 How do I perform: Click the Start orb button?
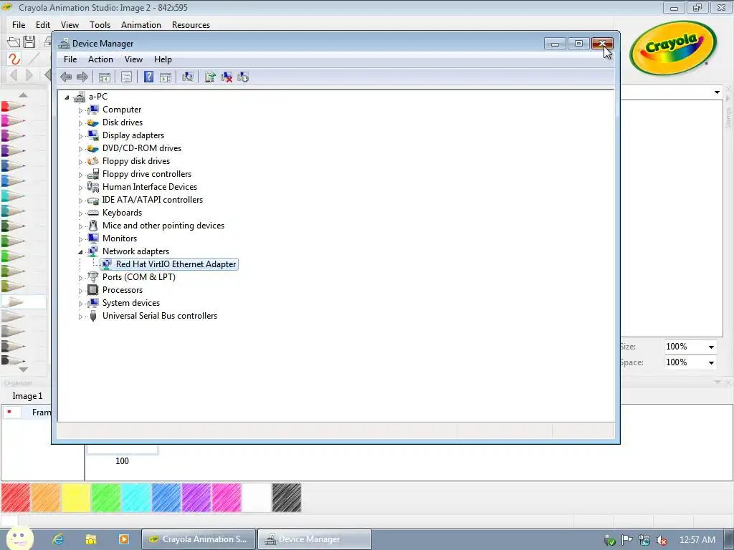click(19, 539)
